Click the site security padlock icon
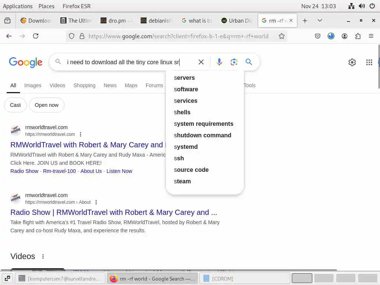380x285 pixels. click(82, 36)
